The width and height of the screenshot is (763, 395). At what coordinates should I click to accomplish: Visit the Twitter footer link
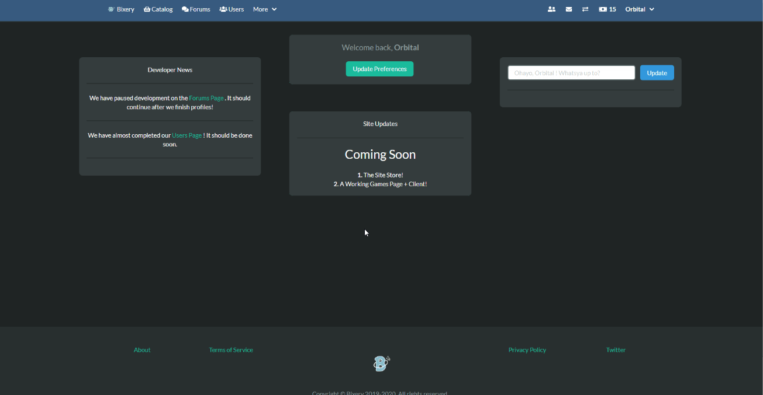616,350
